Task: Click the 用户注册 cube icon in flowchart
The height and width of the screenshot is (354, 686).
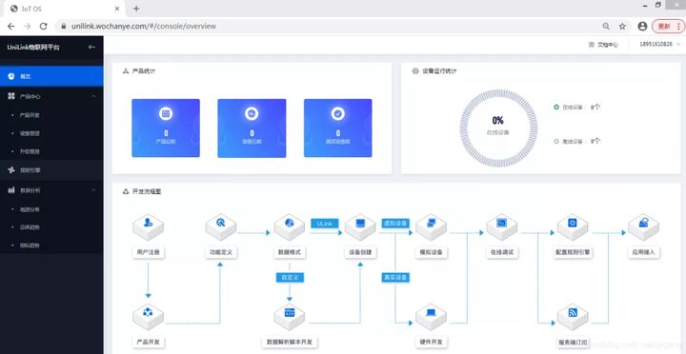Action: pos(148,226)
